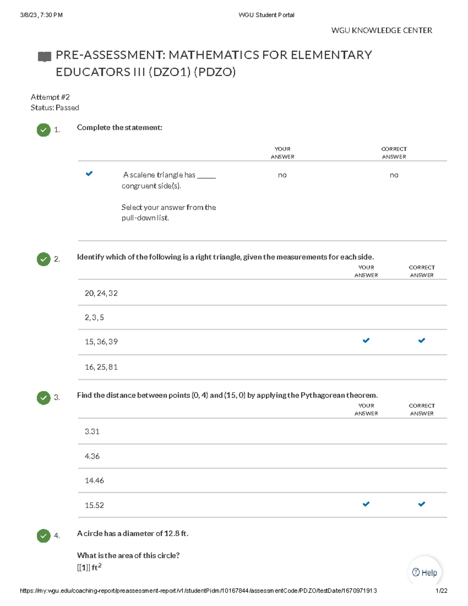The height and width of the screenshot is (606, 468).
Task: Click correct-answer checkmark for 15, 36, 39
Action: [x=422, y=341]
